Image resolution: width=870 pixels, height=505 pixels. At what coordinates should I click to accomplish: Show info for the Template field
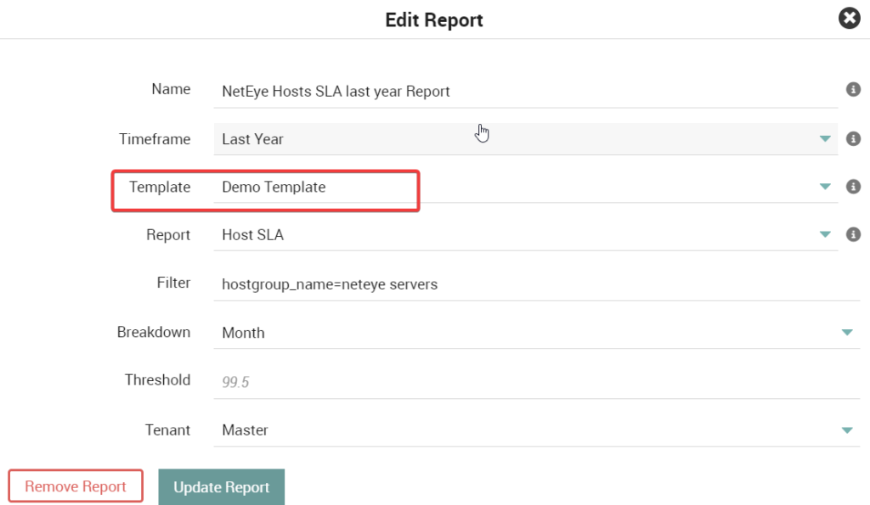[853, 186]
